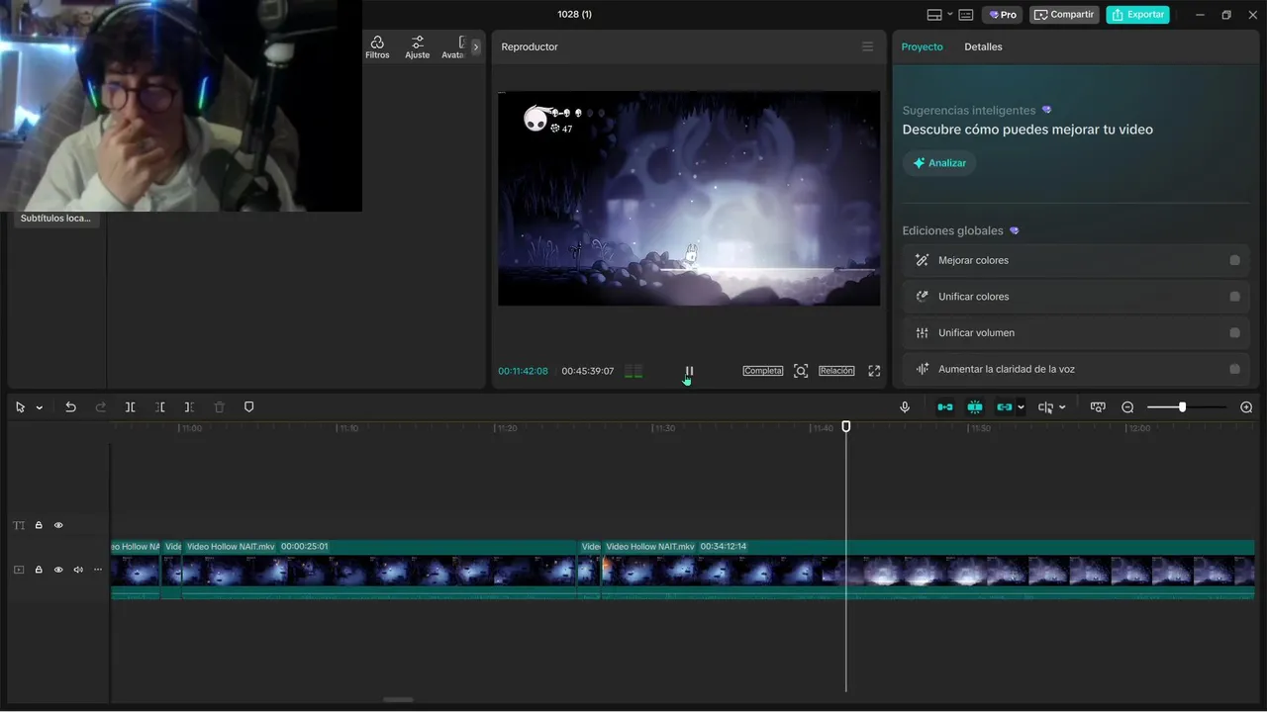The width and height of the screenshot is (1267, 712).
Task: Click the current timecode 00:11:42:08
Action: [523, 371]
